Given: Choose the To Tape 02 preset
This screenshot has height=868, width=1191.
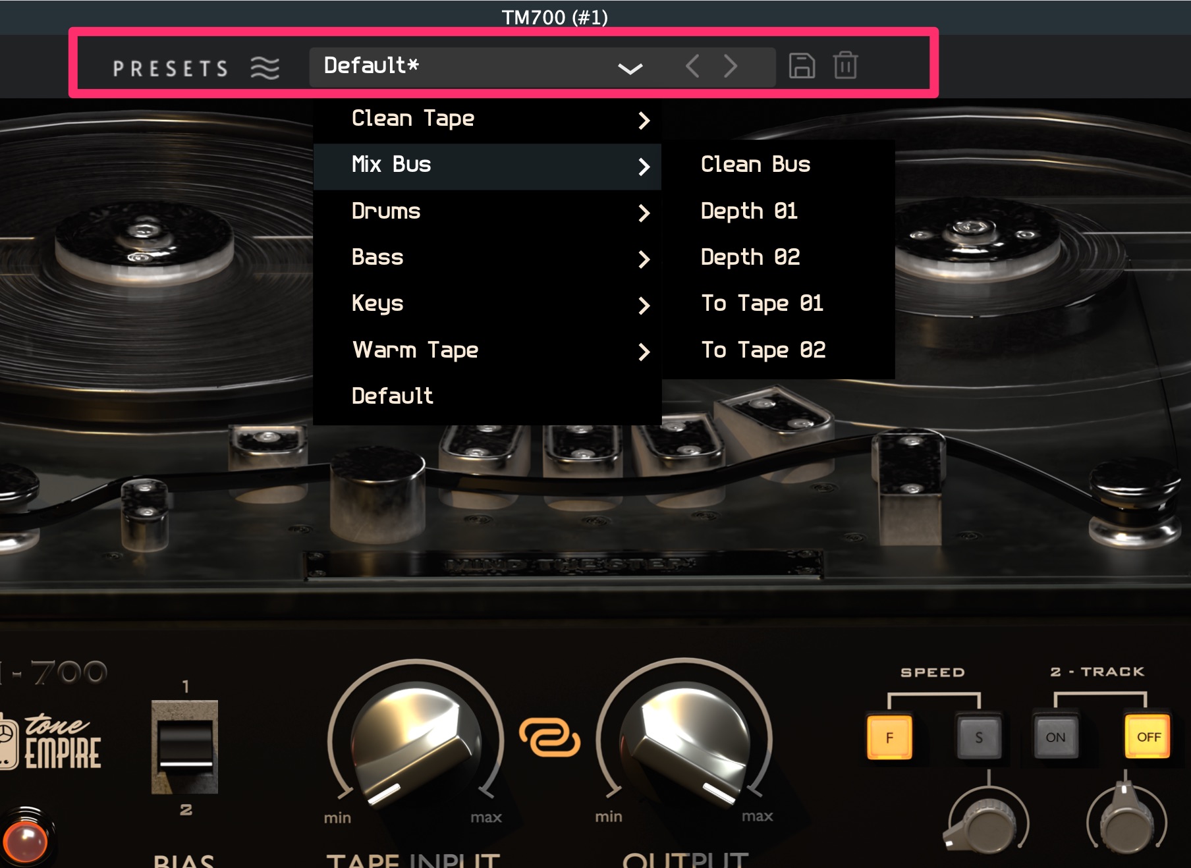Looking at the screenshot, I should (763, 350).
